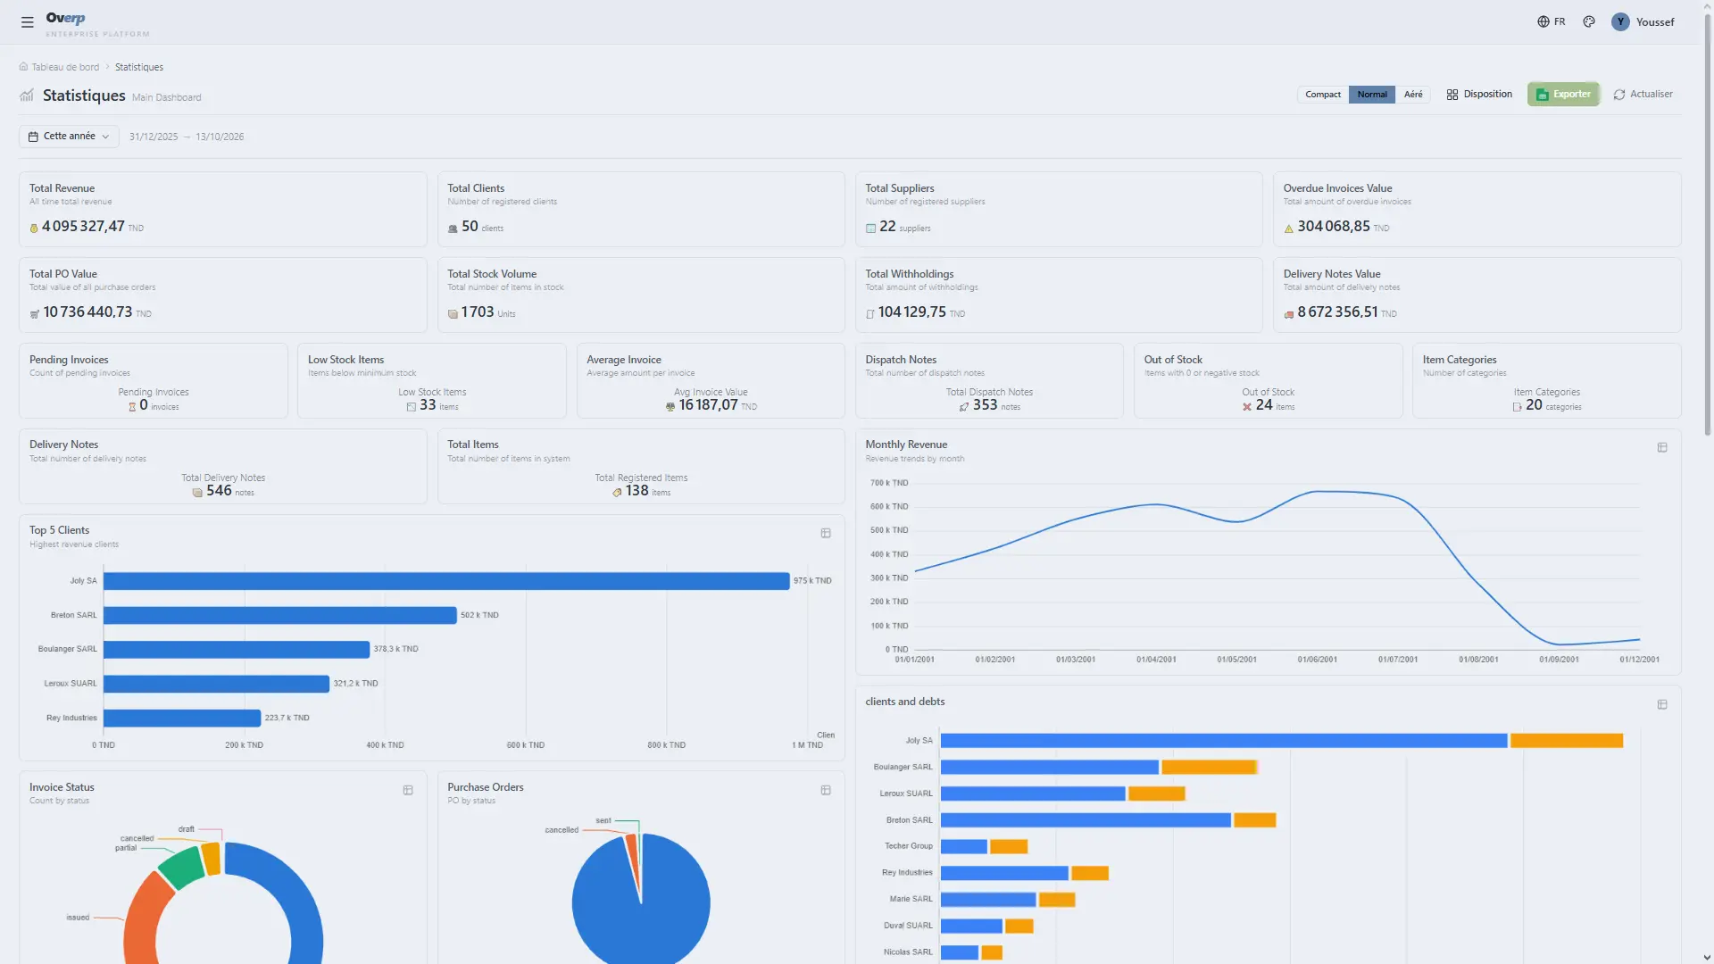Switch language via FR globe icon
The image size is (1714, 964).
[1551, 21]
